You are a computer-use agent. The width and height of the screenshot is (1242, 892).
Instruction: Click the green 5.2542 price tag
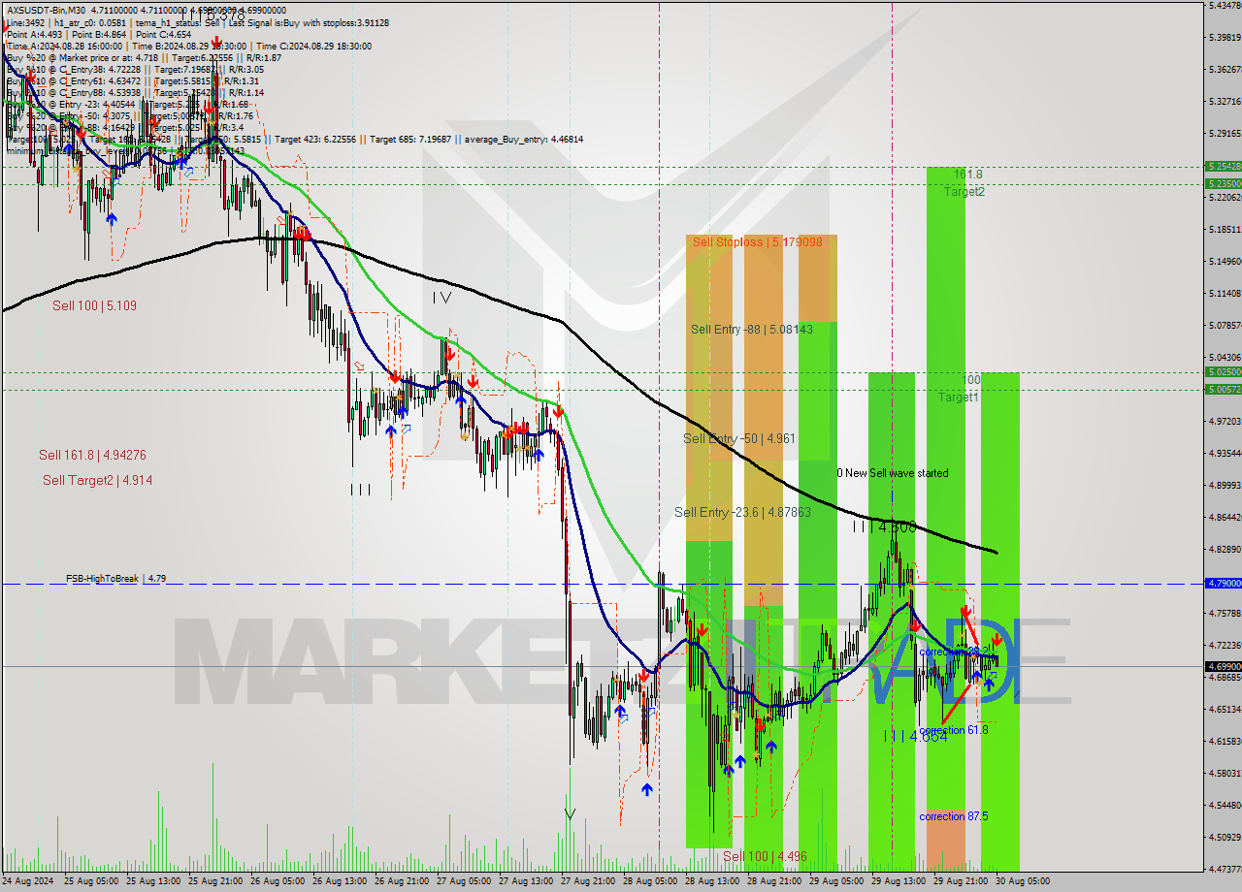(1223, 166)
